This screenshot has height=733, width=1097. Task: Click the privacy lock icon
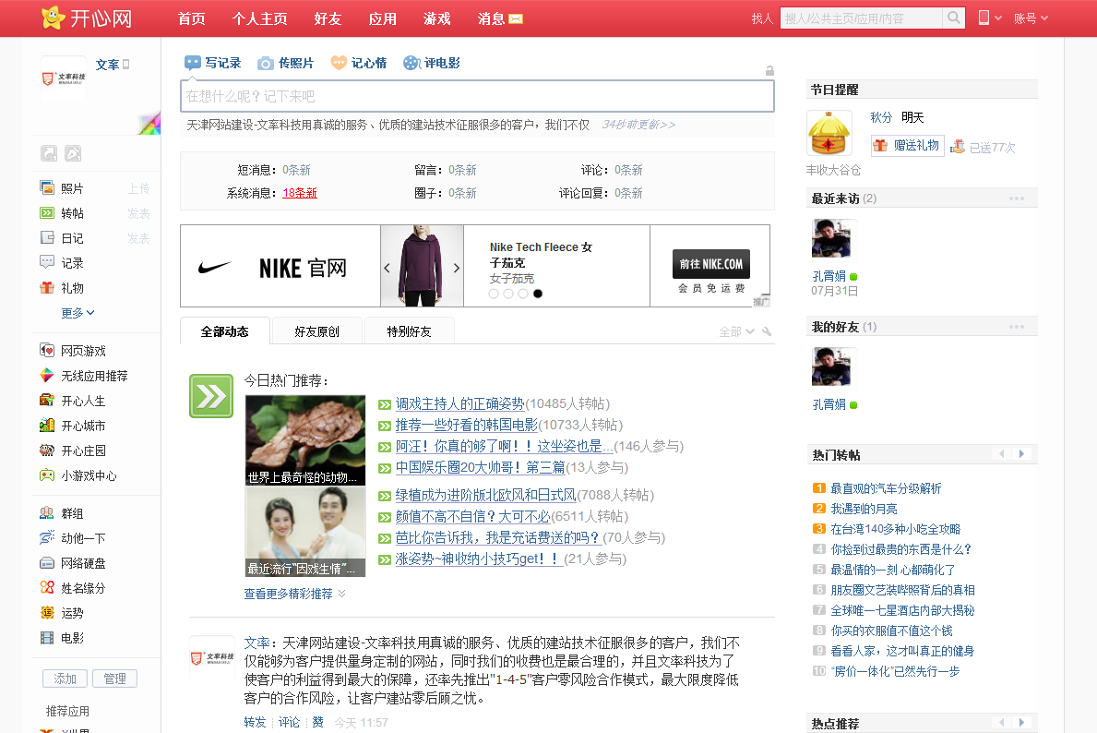click(x=769, y=71)
